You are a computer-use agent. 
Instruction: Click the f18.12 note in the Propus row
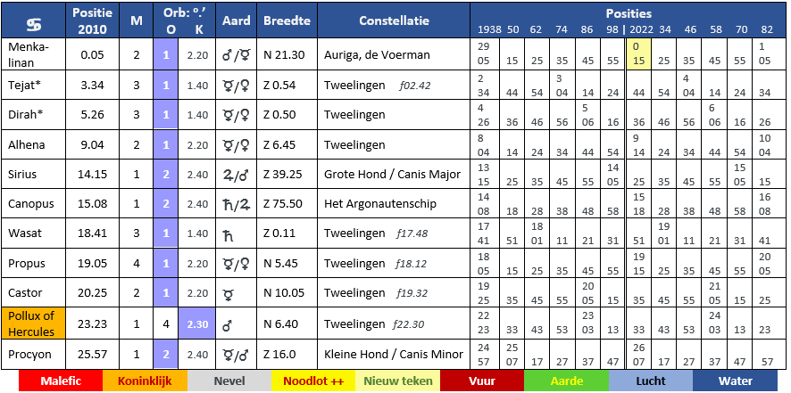tap(413, 264)
